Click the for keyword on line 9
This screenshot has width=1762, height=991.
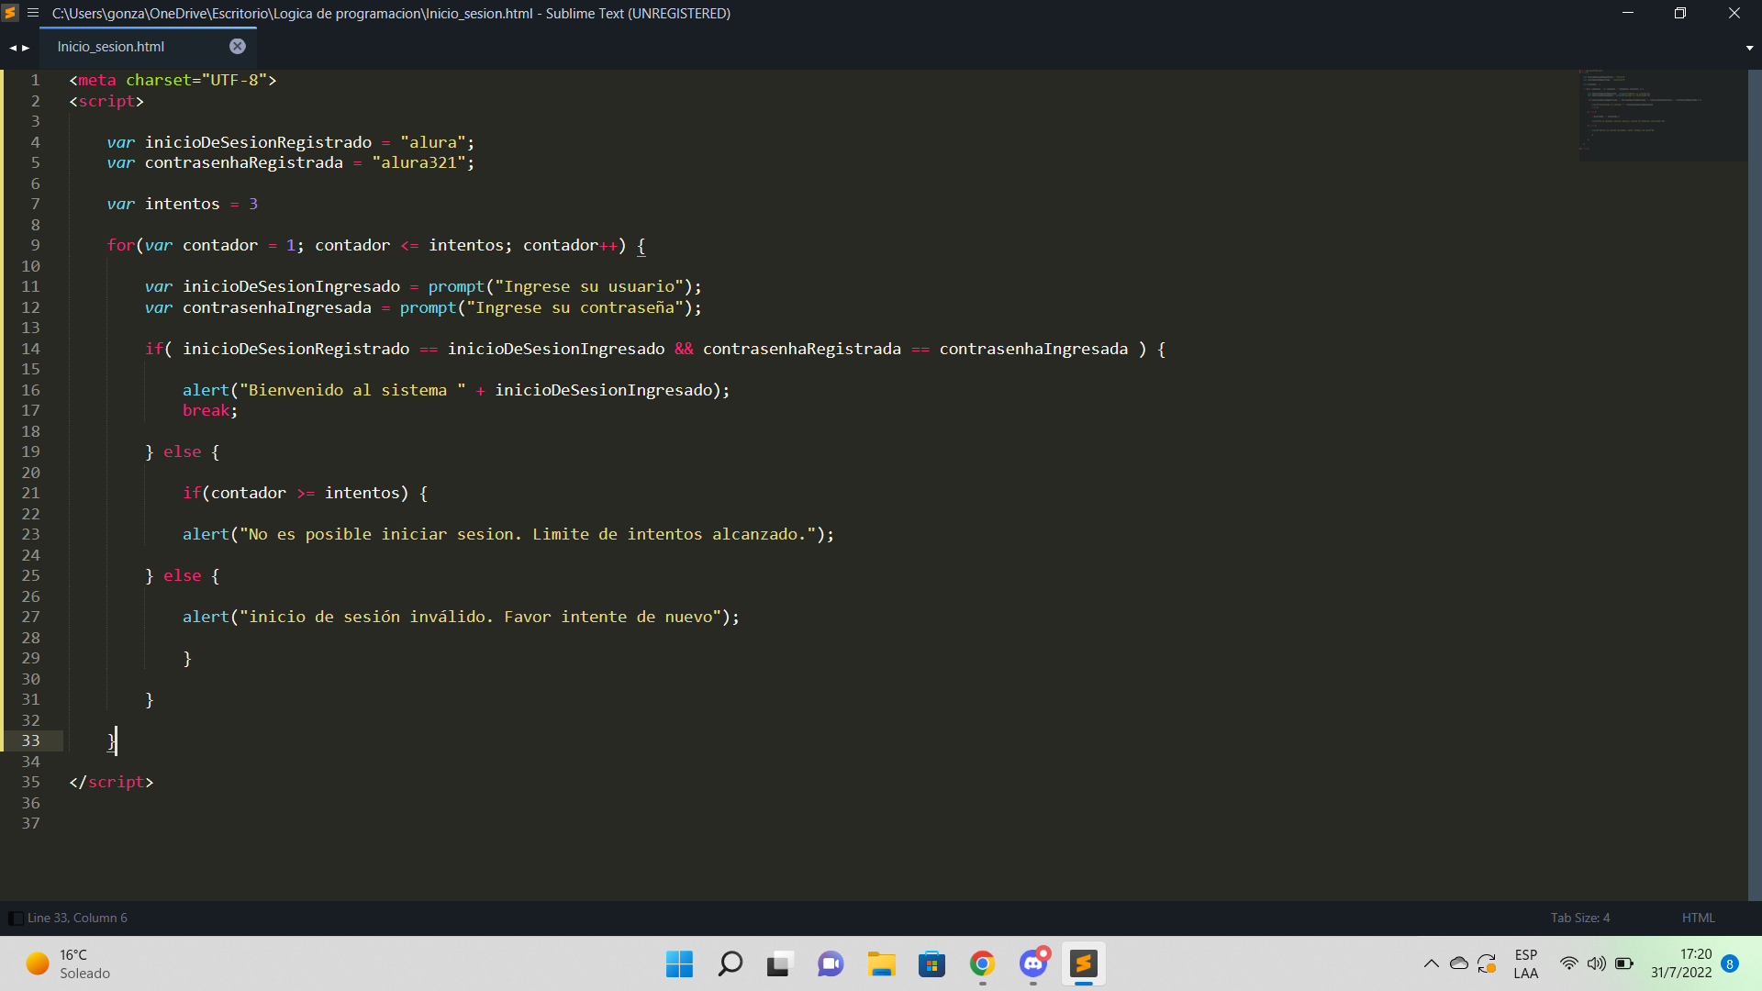(120, 245)
